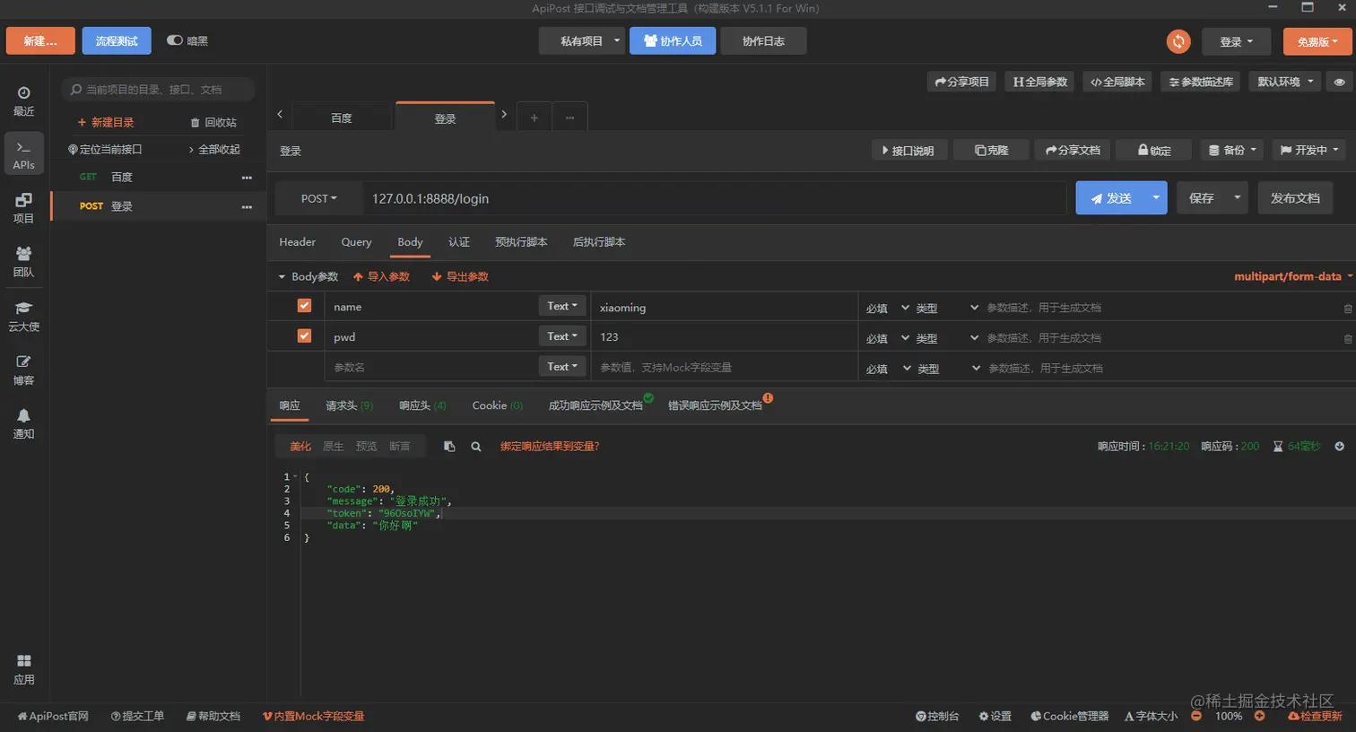Open the multipart/form-data body type dropdown

pos(1292,276)
